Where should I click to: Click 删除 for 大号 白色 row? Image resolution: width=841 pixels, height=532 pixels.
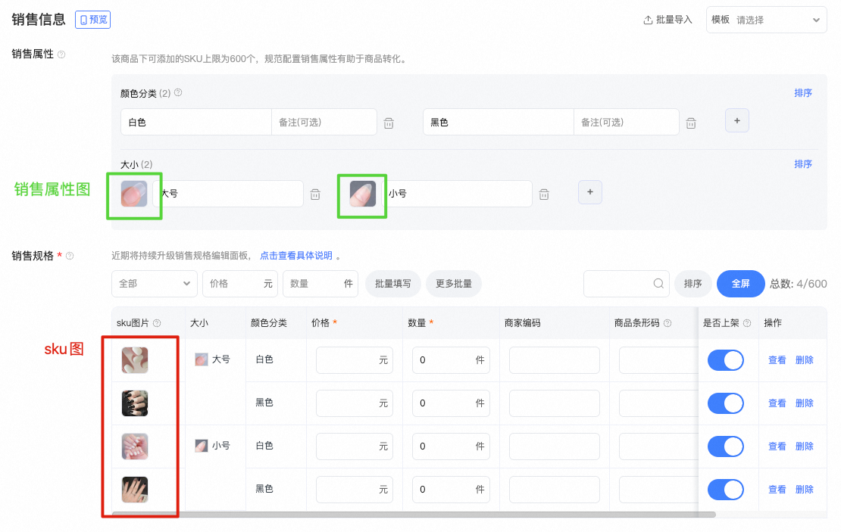(x=805, y=360)
